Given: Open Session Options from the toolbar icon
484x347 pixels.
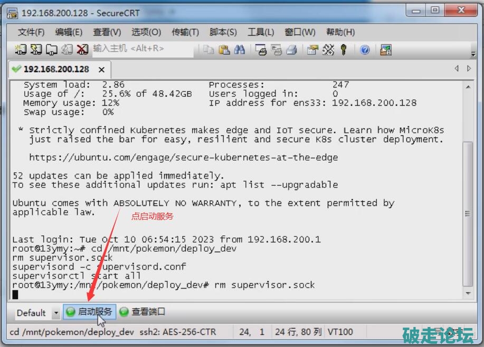Looking at the screenshot, I should pyautogui.click(x=313, y=49).
